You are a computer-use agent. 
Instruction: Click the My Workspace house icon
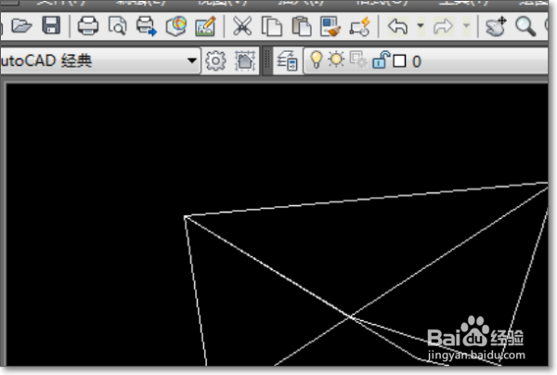245,61
